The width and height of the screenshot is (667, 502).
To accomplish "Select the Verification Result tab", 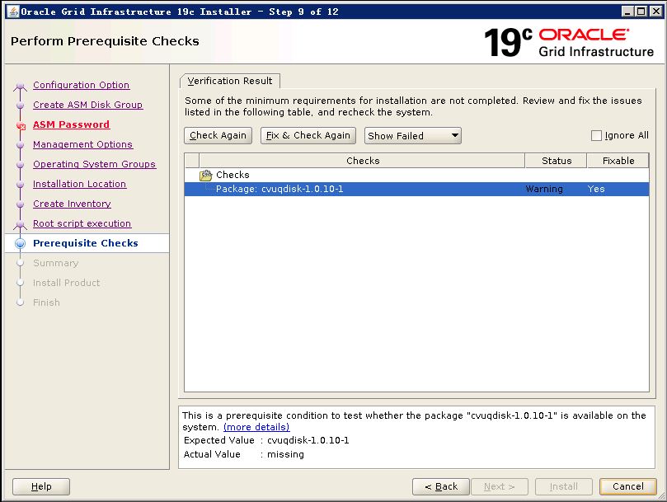I will point(230,81).
